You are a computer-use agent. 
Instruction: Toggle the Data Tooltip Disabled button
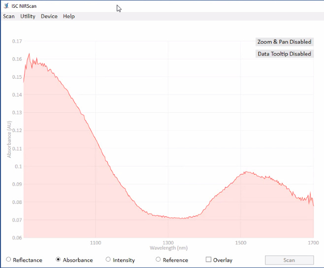pos(285,54)
